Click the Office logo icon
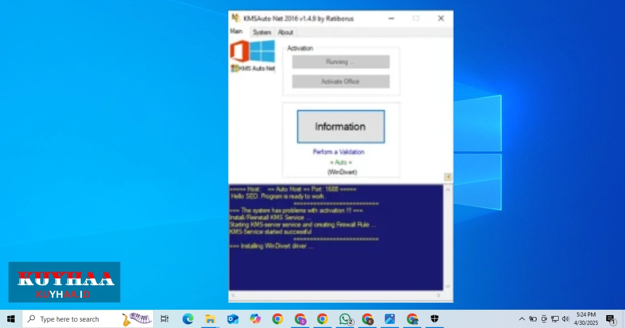This screenshot has height=328, width=625. [239, 52]
